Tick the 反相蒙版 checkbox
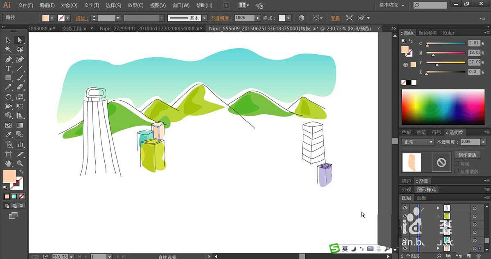 click(x=457, y=172)
